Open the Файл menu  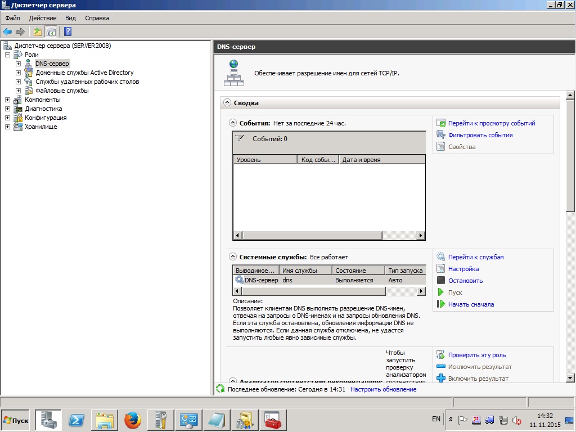[12, 18]
